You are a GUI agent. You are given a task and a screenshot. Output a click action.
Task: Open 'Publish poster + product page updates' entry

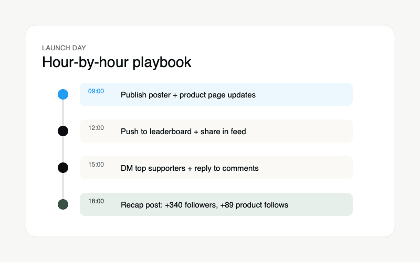pos(216,94)
